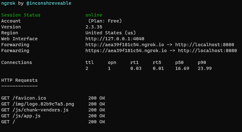242x132 pixels.
Task: Click the version number 2.3.35
Action: [94, 27]
